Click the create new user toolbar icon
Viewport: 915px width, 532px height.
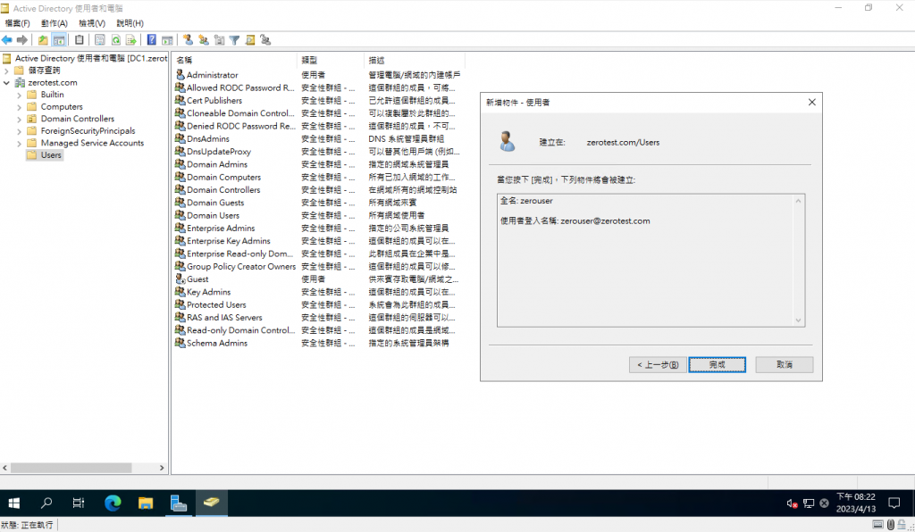coord(188,40)
